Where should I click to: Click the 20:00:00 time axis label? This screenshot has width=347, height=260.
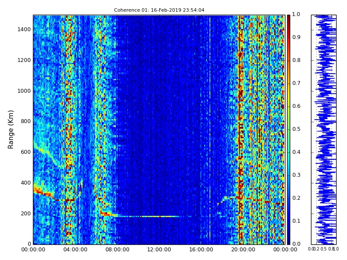[243, 250]
